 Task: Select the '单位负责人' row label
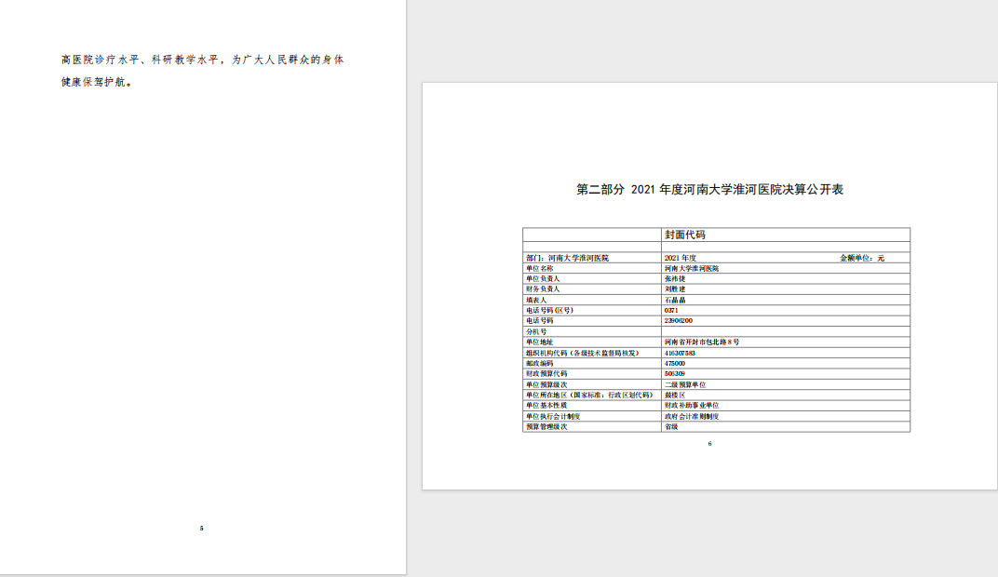[x=543, y=278]
